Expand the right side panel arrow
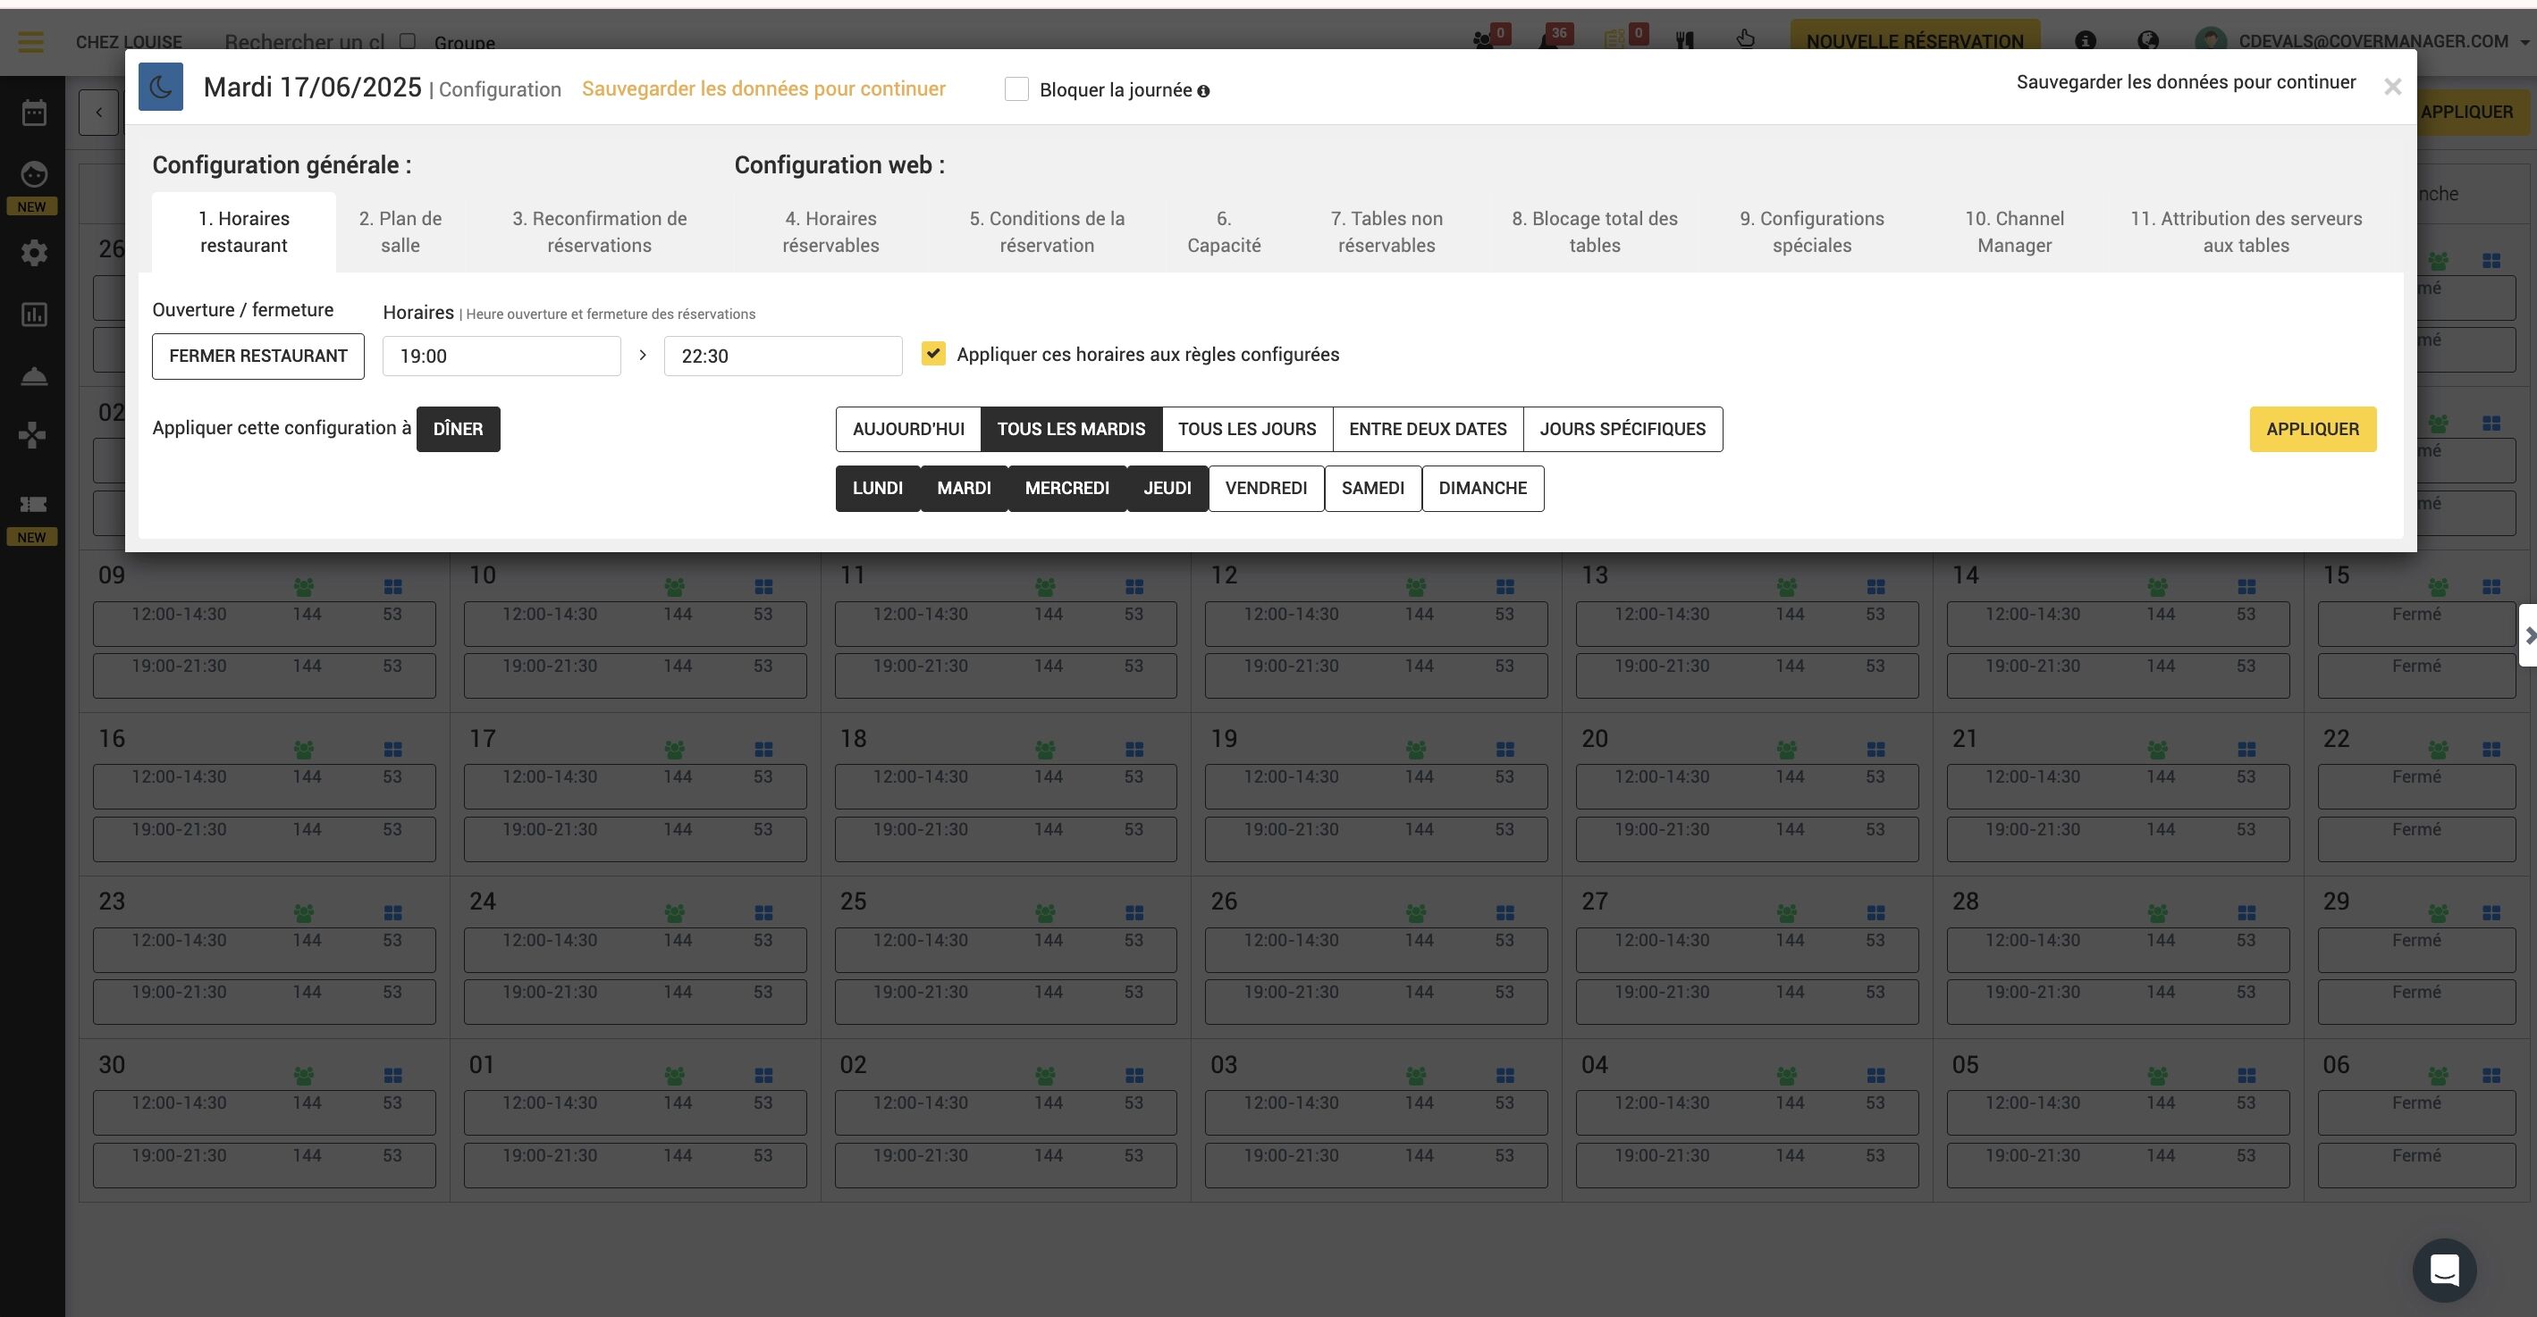 pos(2528,636)
